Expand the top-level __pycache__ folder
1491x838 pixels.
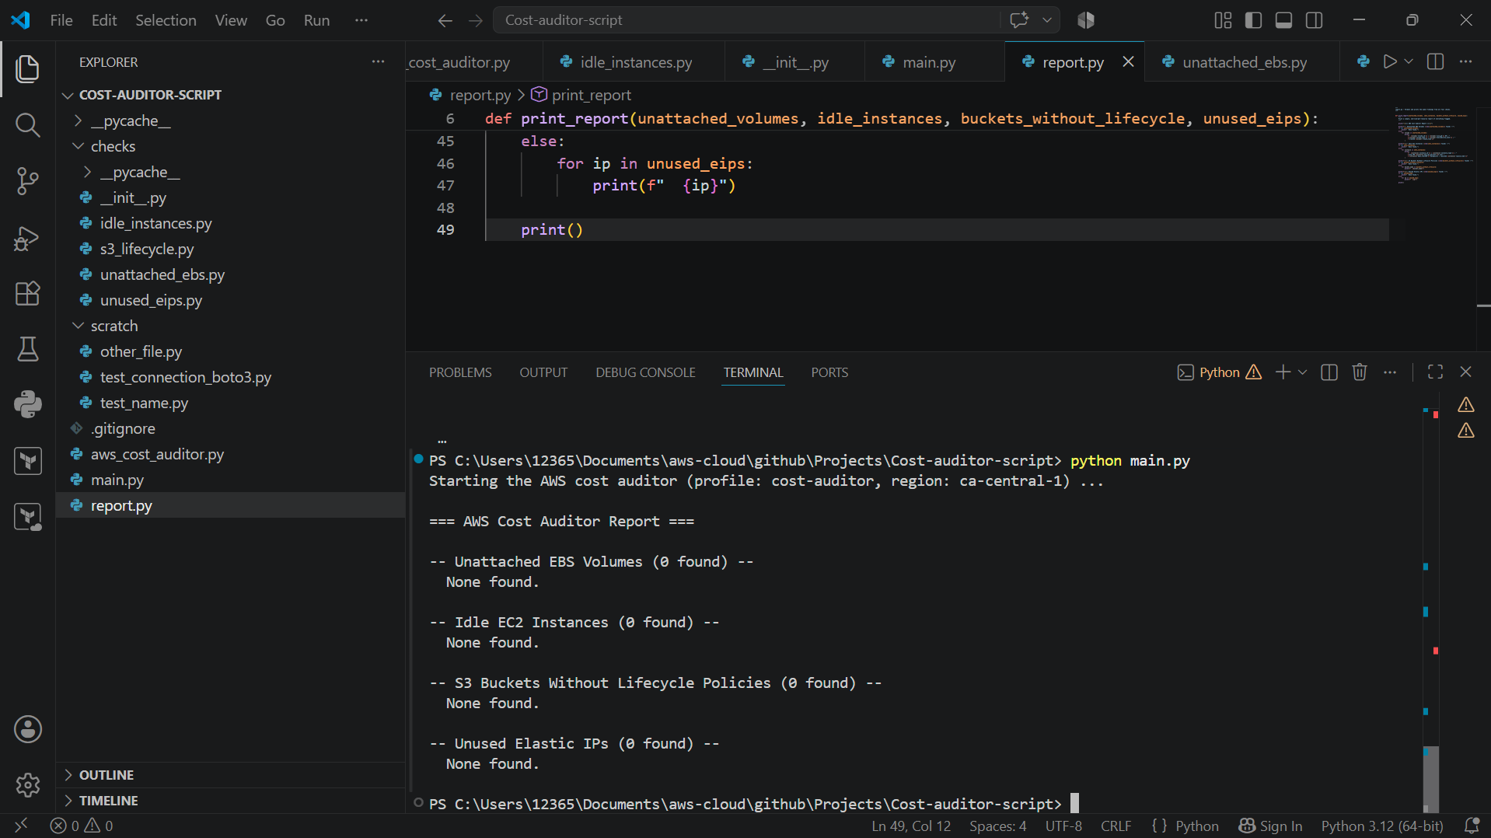pos(78,120)
